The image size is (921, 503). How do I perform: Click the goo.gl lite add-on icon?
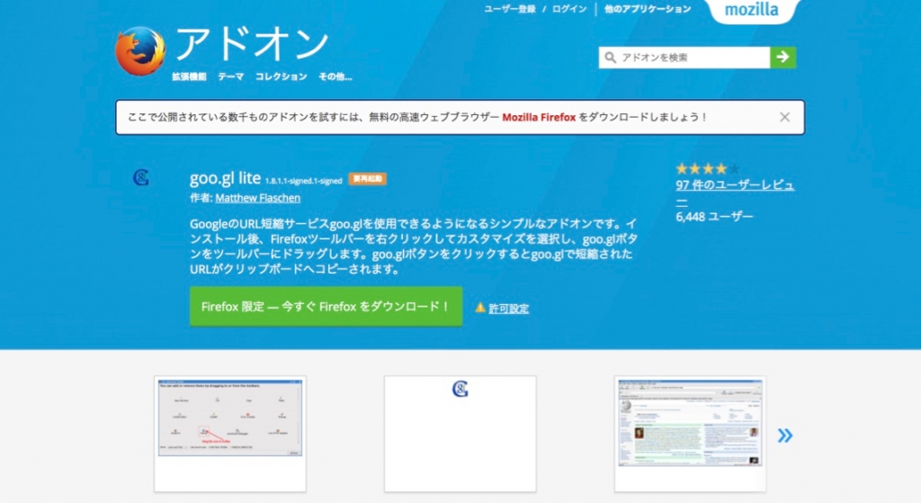[x=141, y=177]
